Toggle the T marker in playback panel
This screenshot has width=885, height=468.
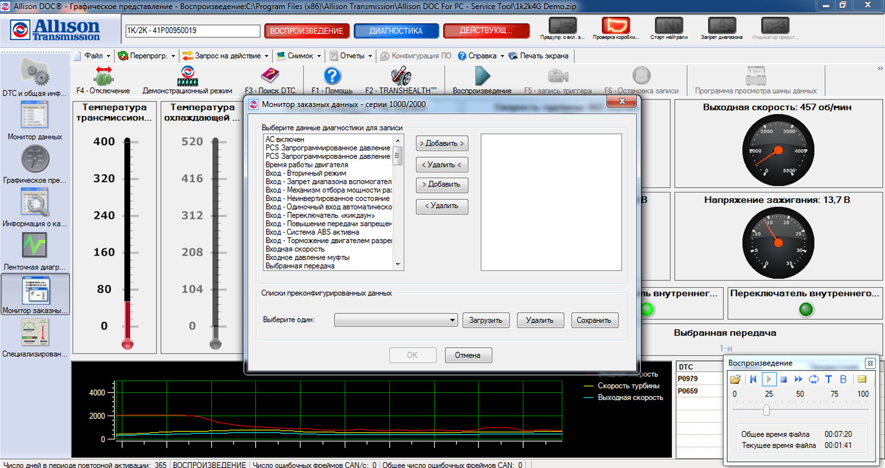click(x=829, y=380)
